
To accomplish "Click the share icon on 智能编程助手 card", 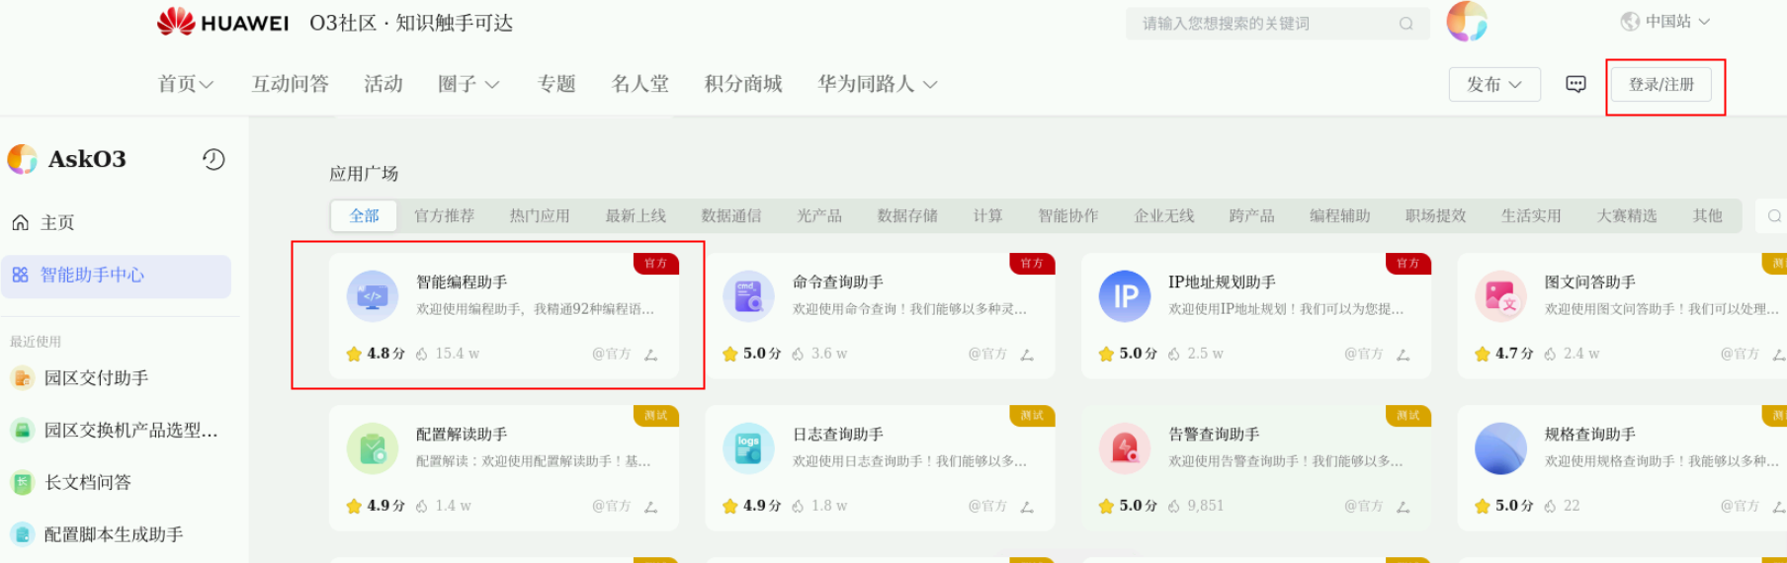I will click(650, 354).
